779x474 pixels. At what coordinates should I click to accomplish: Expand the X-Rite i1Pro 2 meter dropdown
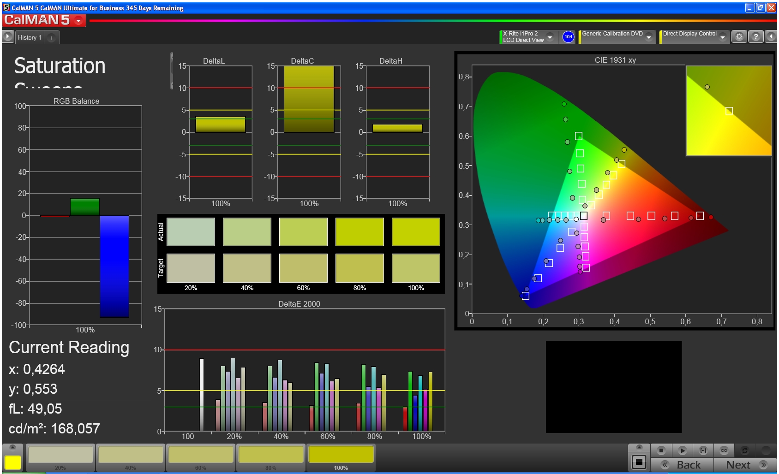click(550, 37)
